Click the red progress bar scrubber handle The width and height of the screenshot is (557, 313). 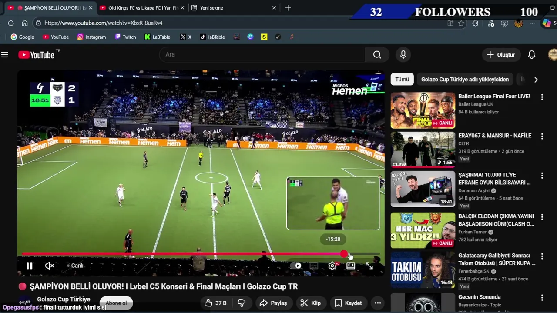coord(344,254)
